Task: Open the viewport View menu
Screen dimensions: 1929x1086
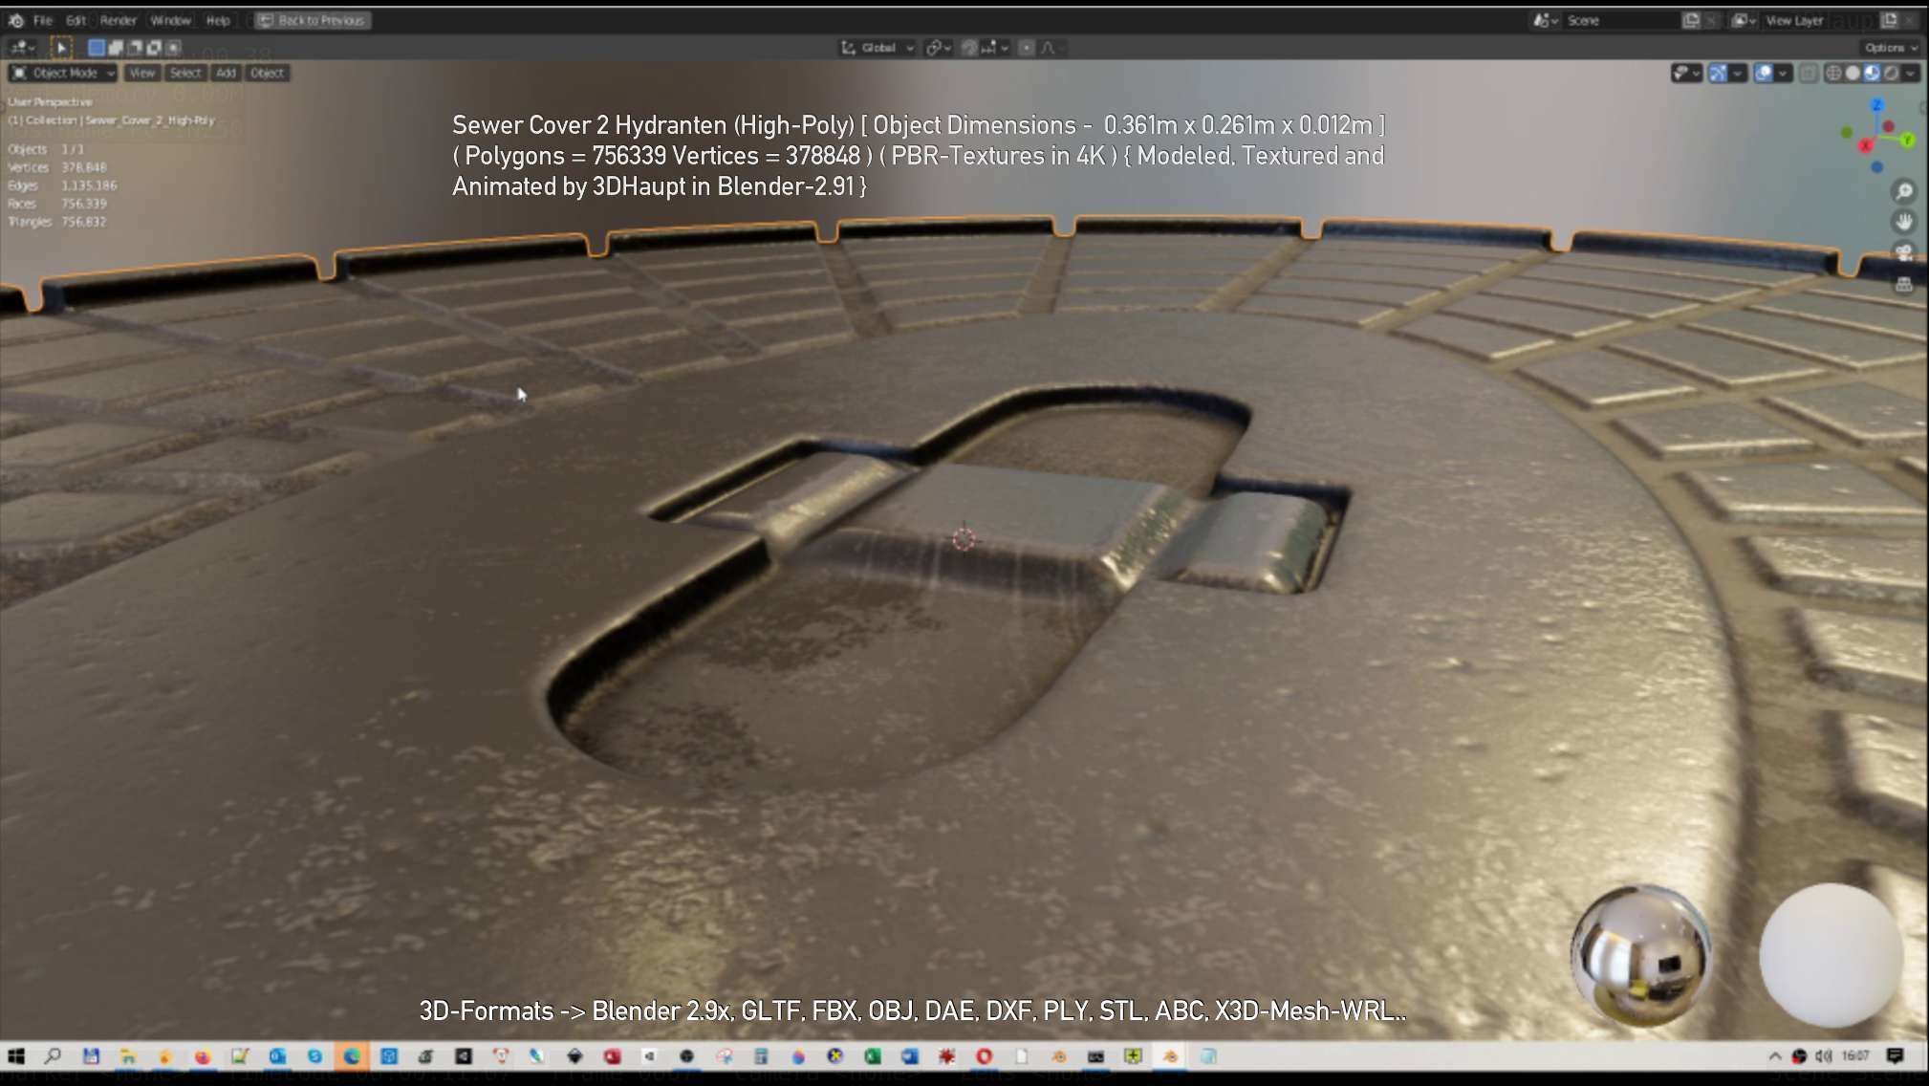Action: [141, 73]
